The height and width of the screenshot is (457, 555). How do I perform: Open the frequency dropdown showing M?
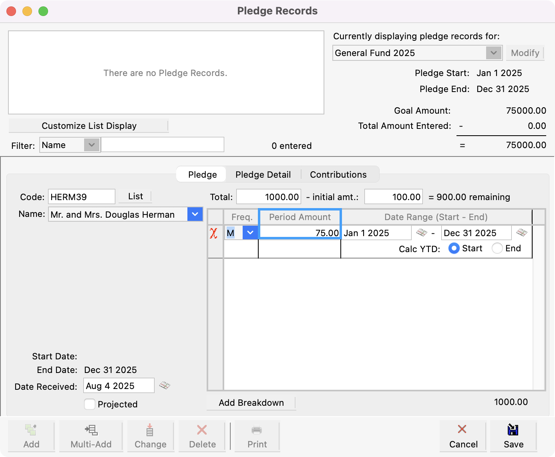coord(250,233)
